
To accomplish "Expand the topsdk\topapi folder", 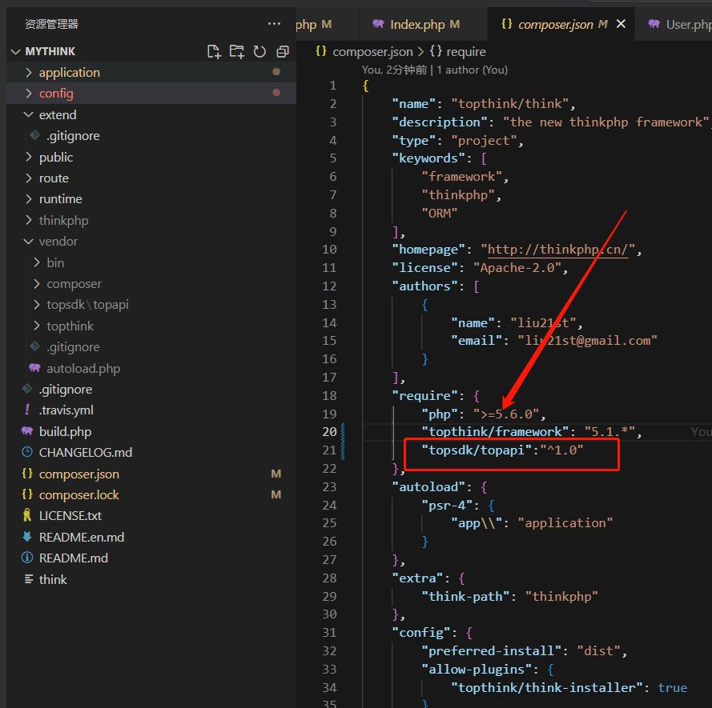I will (x=87, y=305).
